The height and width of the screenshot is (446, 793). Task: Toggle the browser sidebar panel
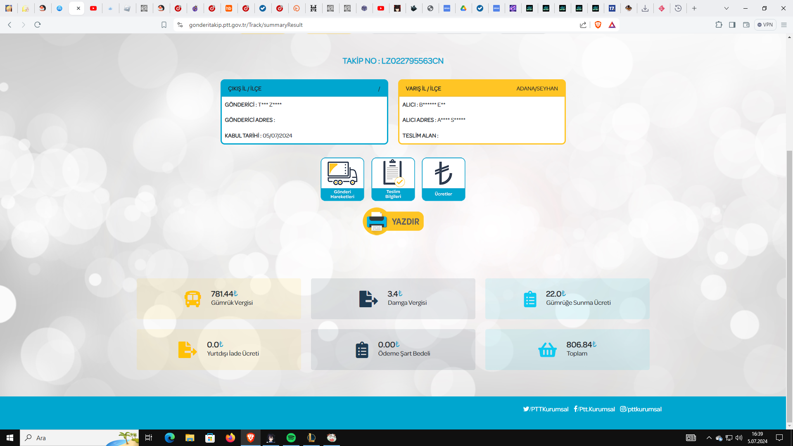[732, 25]
